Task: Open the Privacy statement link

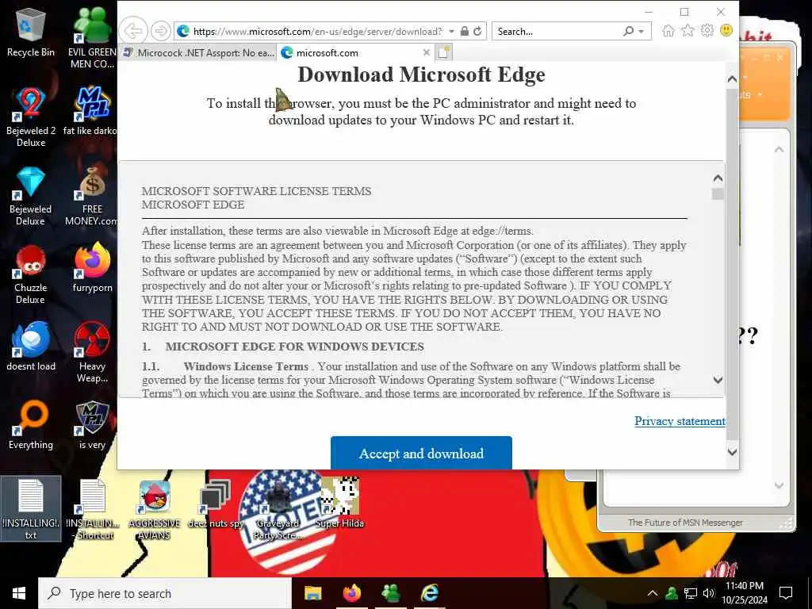Action: point(680,421)
